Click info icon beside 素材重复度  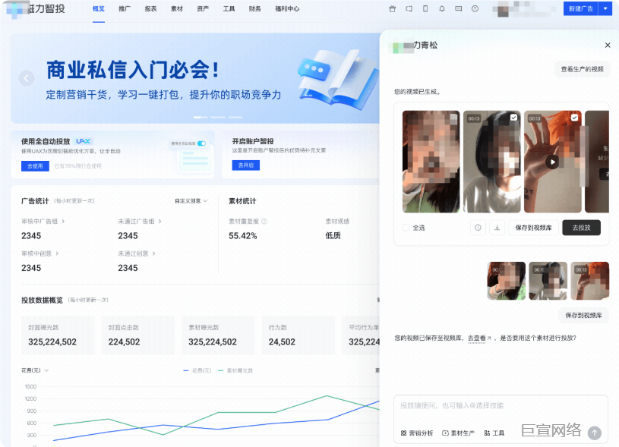click(x=264, y=222)
